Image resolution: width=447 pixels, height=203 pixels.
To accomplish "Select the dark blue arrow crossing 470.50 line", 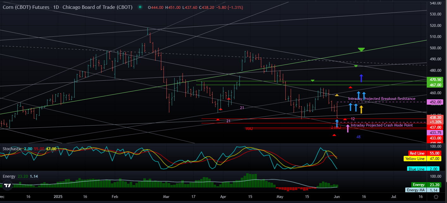I will point(361,78).
